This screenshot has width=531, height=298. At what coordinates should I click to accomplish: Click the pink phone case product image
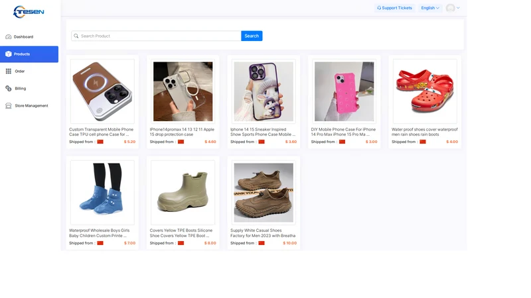pyautogui.click(x=344, y=91)
